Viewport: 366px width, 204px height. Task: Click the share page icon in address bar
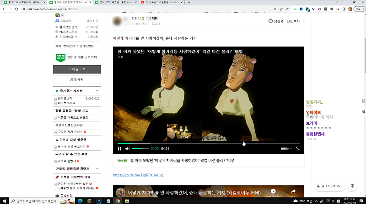click(281, 9)
